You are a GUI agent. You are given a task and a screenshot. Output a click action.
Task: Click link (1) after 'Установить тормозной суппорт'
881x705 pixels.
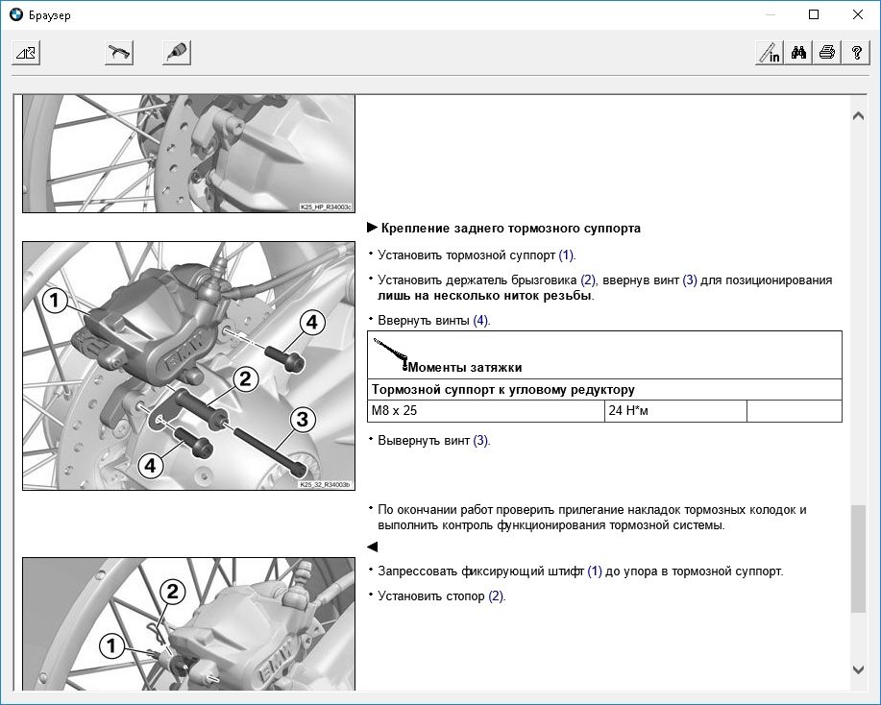(x=567, y=255)
